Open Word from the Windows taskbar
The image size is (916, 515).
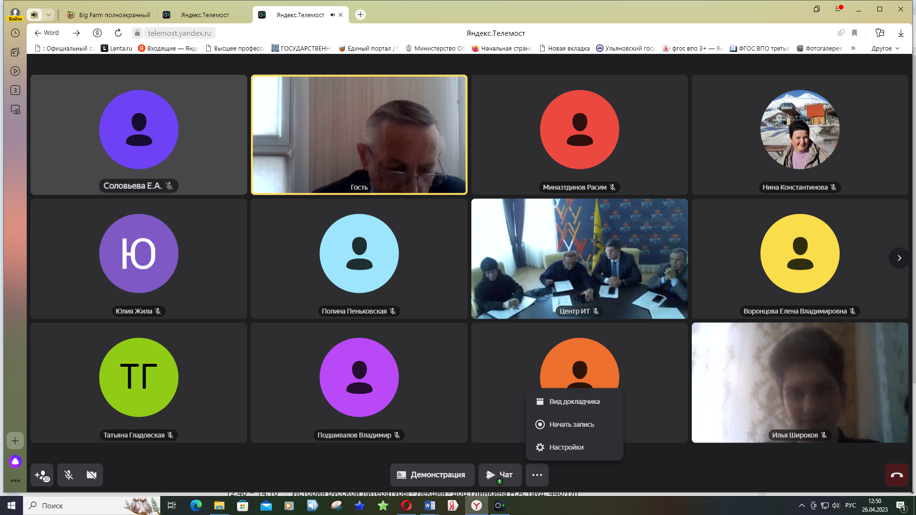tap(429, 505)
